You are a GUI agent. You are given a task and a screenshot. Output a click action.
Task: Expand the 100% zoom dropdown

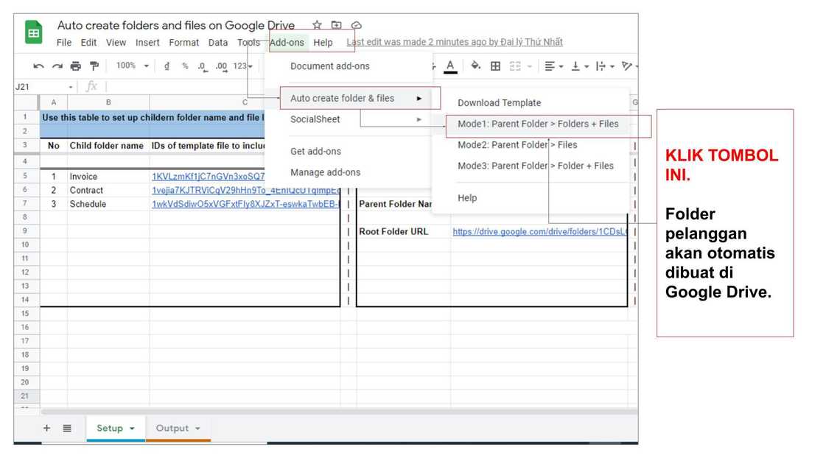tap(131, 66)
